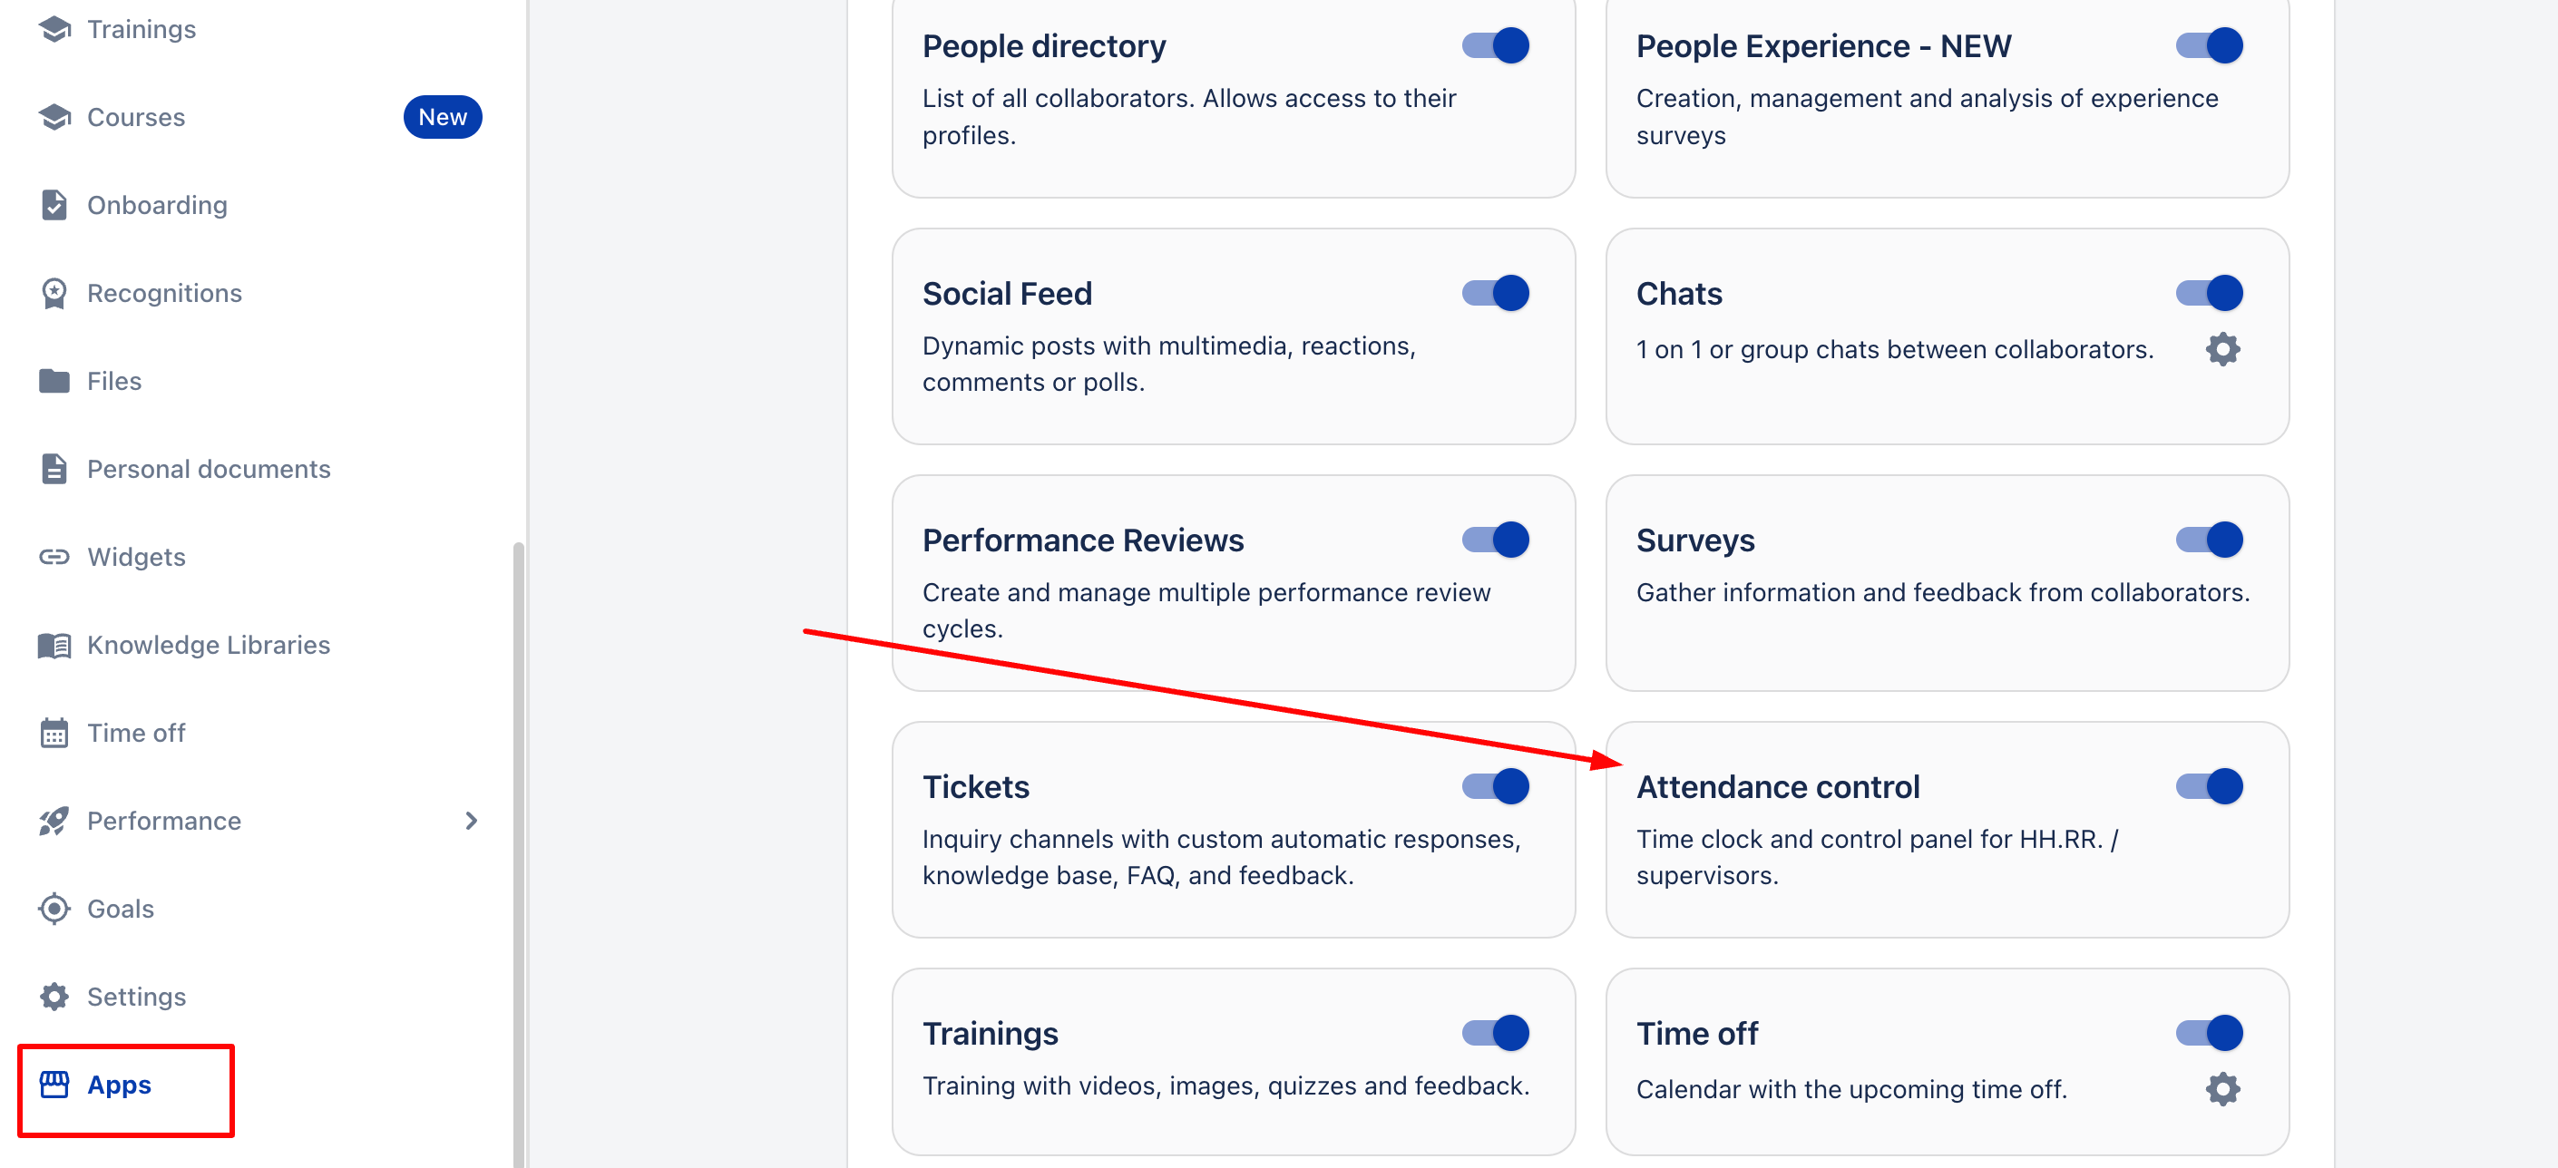Select Time off in the sidebar
Screen dimensions: 2558x1168
point(136,734)
